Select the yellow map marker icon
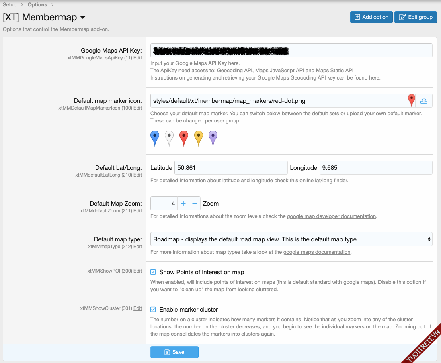The height and width of the screenshot is (363, 441). tap(199, 138)
